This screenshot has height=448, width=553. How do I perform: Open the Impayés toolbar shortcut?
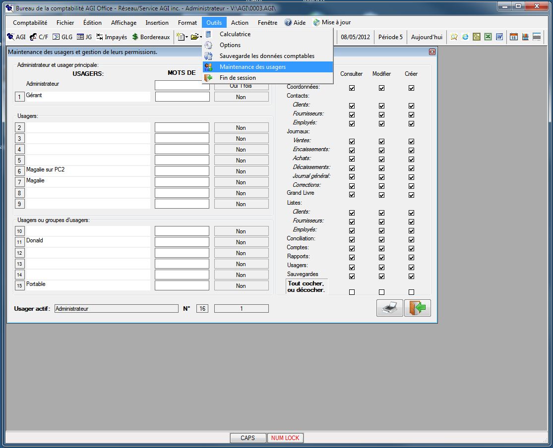(112, 37)
